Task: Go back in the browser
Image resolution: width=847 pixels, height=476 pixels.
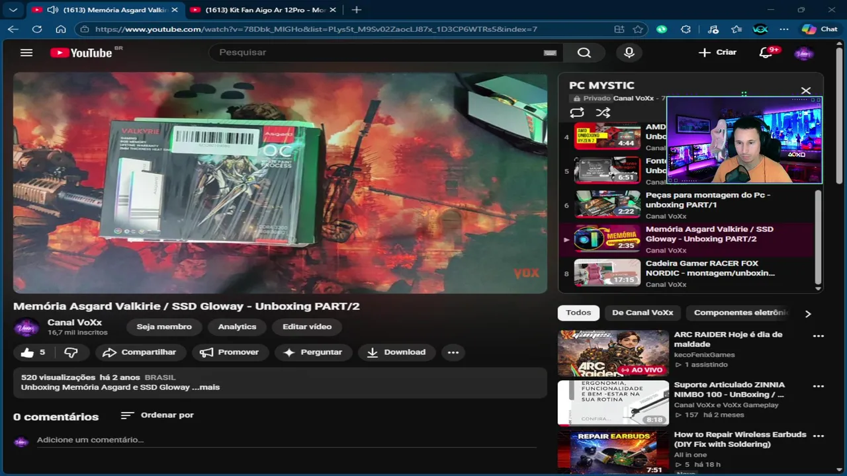Action: tap(13, 29)
